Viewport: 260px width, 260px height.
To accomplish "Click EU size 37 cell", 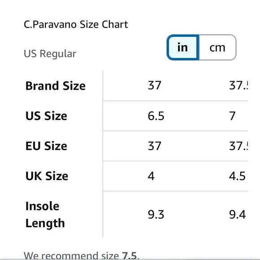I will (154, 146).
